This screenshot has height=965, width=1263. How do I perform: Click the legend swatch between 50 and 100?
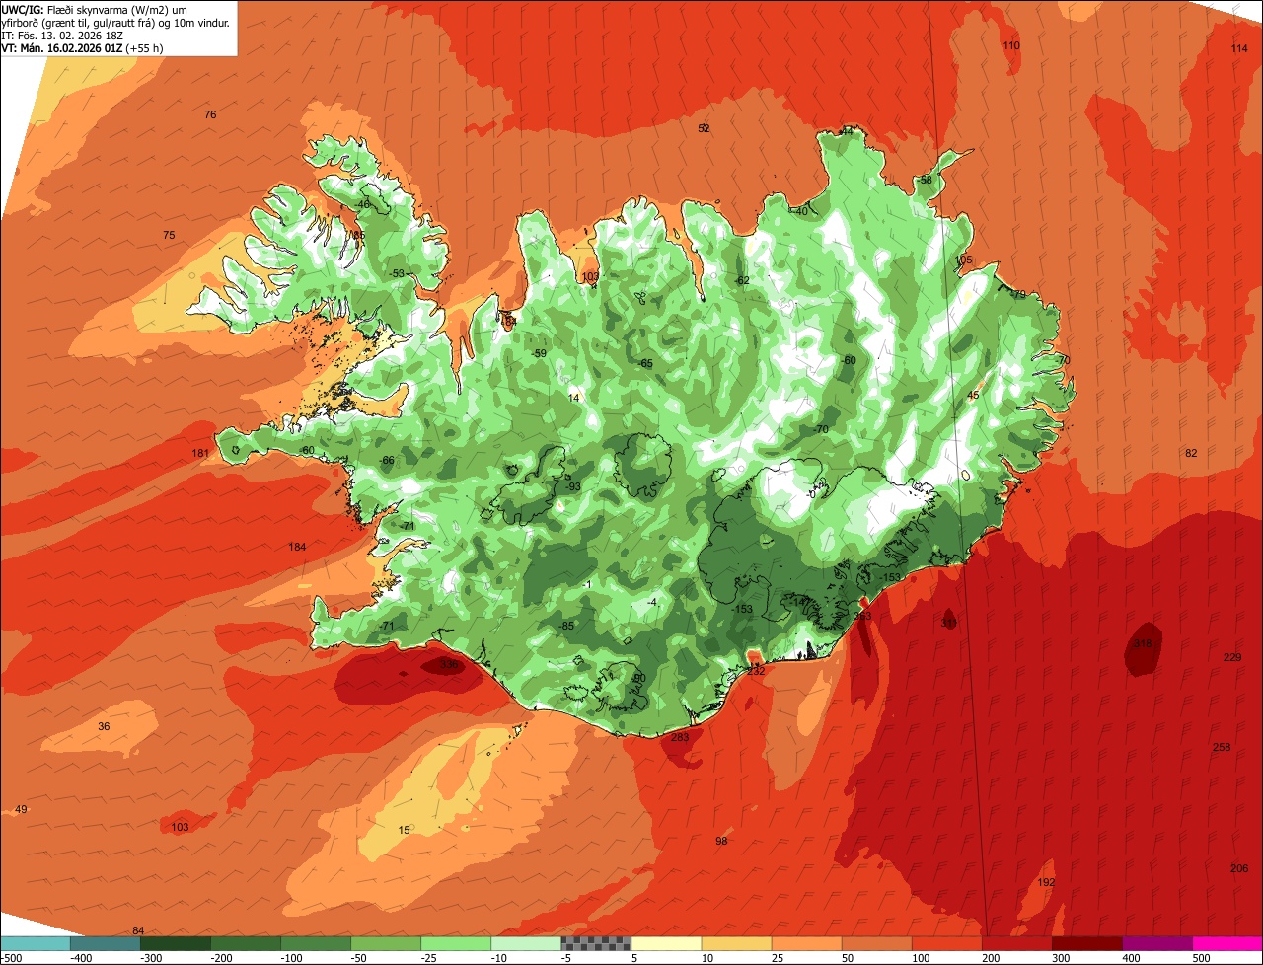[x=876, y=943]
